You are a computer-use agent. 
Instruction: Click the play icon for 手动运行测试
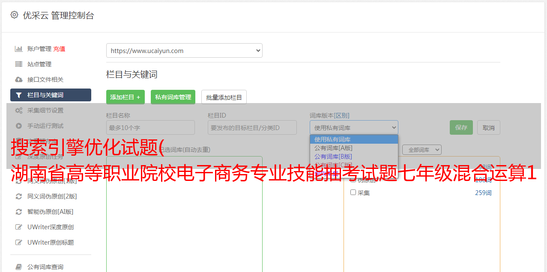pyautogui.click(x=18, y=126)
